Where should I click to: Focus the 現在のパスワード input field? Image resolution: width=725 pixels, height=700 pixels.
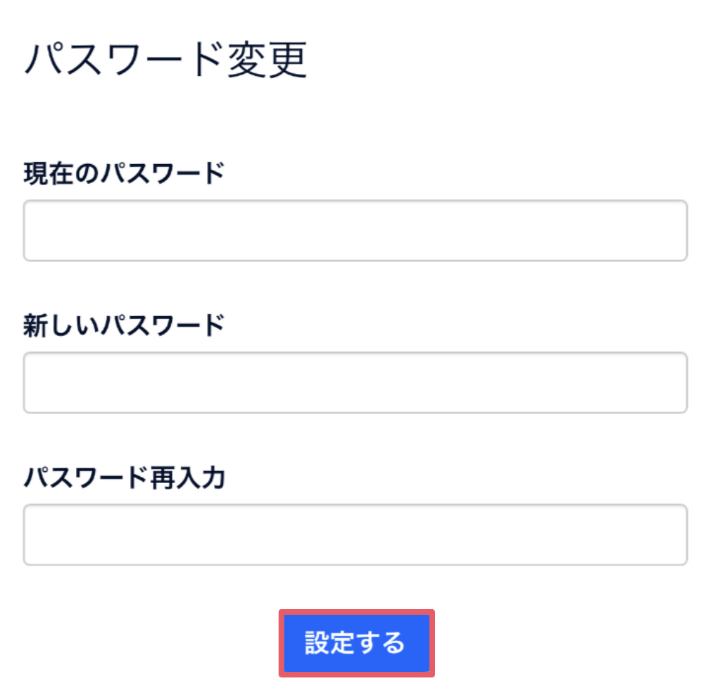(x=355, y=230)
